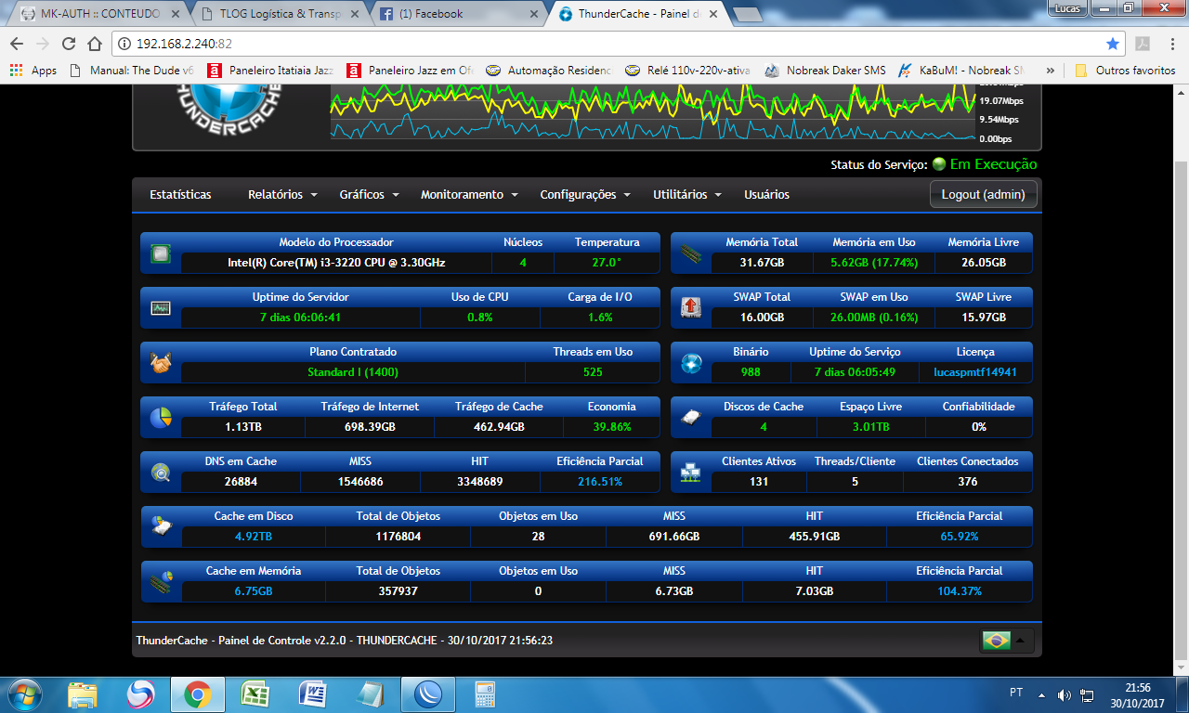This screenshot has height=713, width=1189.
Task: Open the Outros favoritos bookmarks folder
Action: pyautogui.click(x=1125, y=71)
